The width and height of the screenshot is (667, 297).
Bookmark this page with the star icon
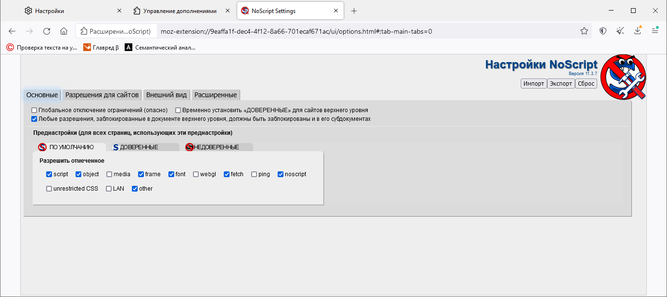click(x=584, y=31)
